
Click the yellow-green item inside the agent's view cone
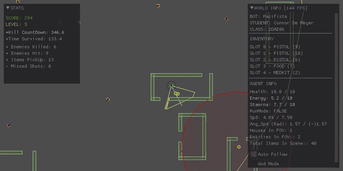[177, 93]
